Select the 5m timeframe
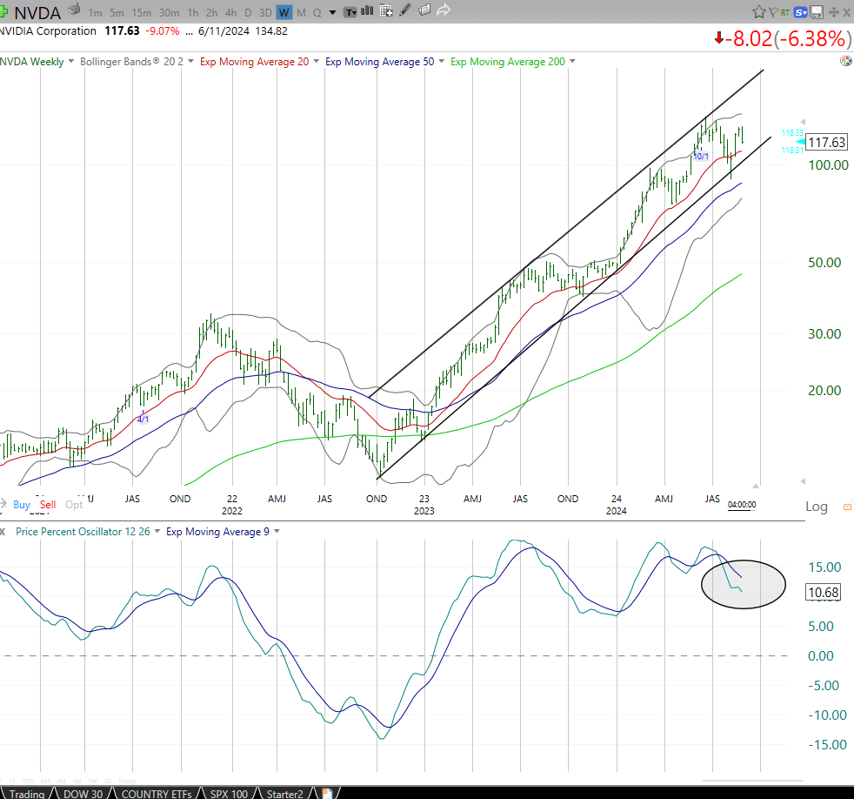The height and width of the screenshot is (799, 854). [x=117, y=12]
